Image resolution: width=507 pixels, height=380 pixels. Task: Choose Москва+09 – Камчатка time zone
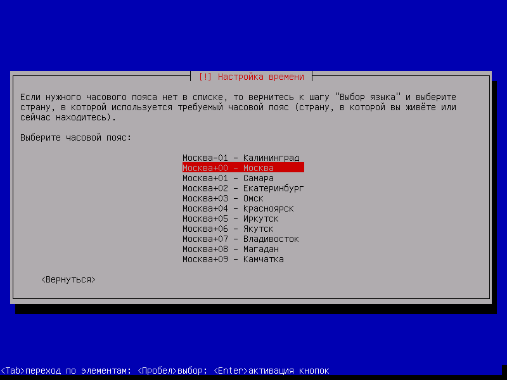coord(233,259)
